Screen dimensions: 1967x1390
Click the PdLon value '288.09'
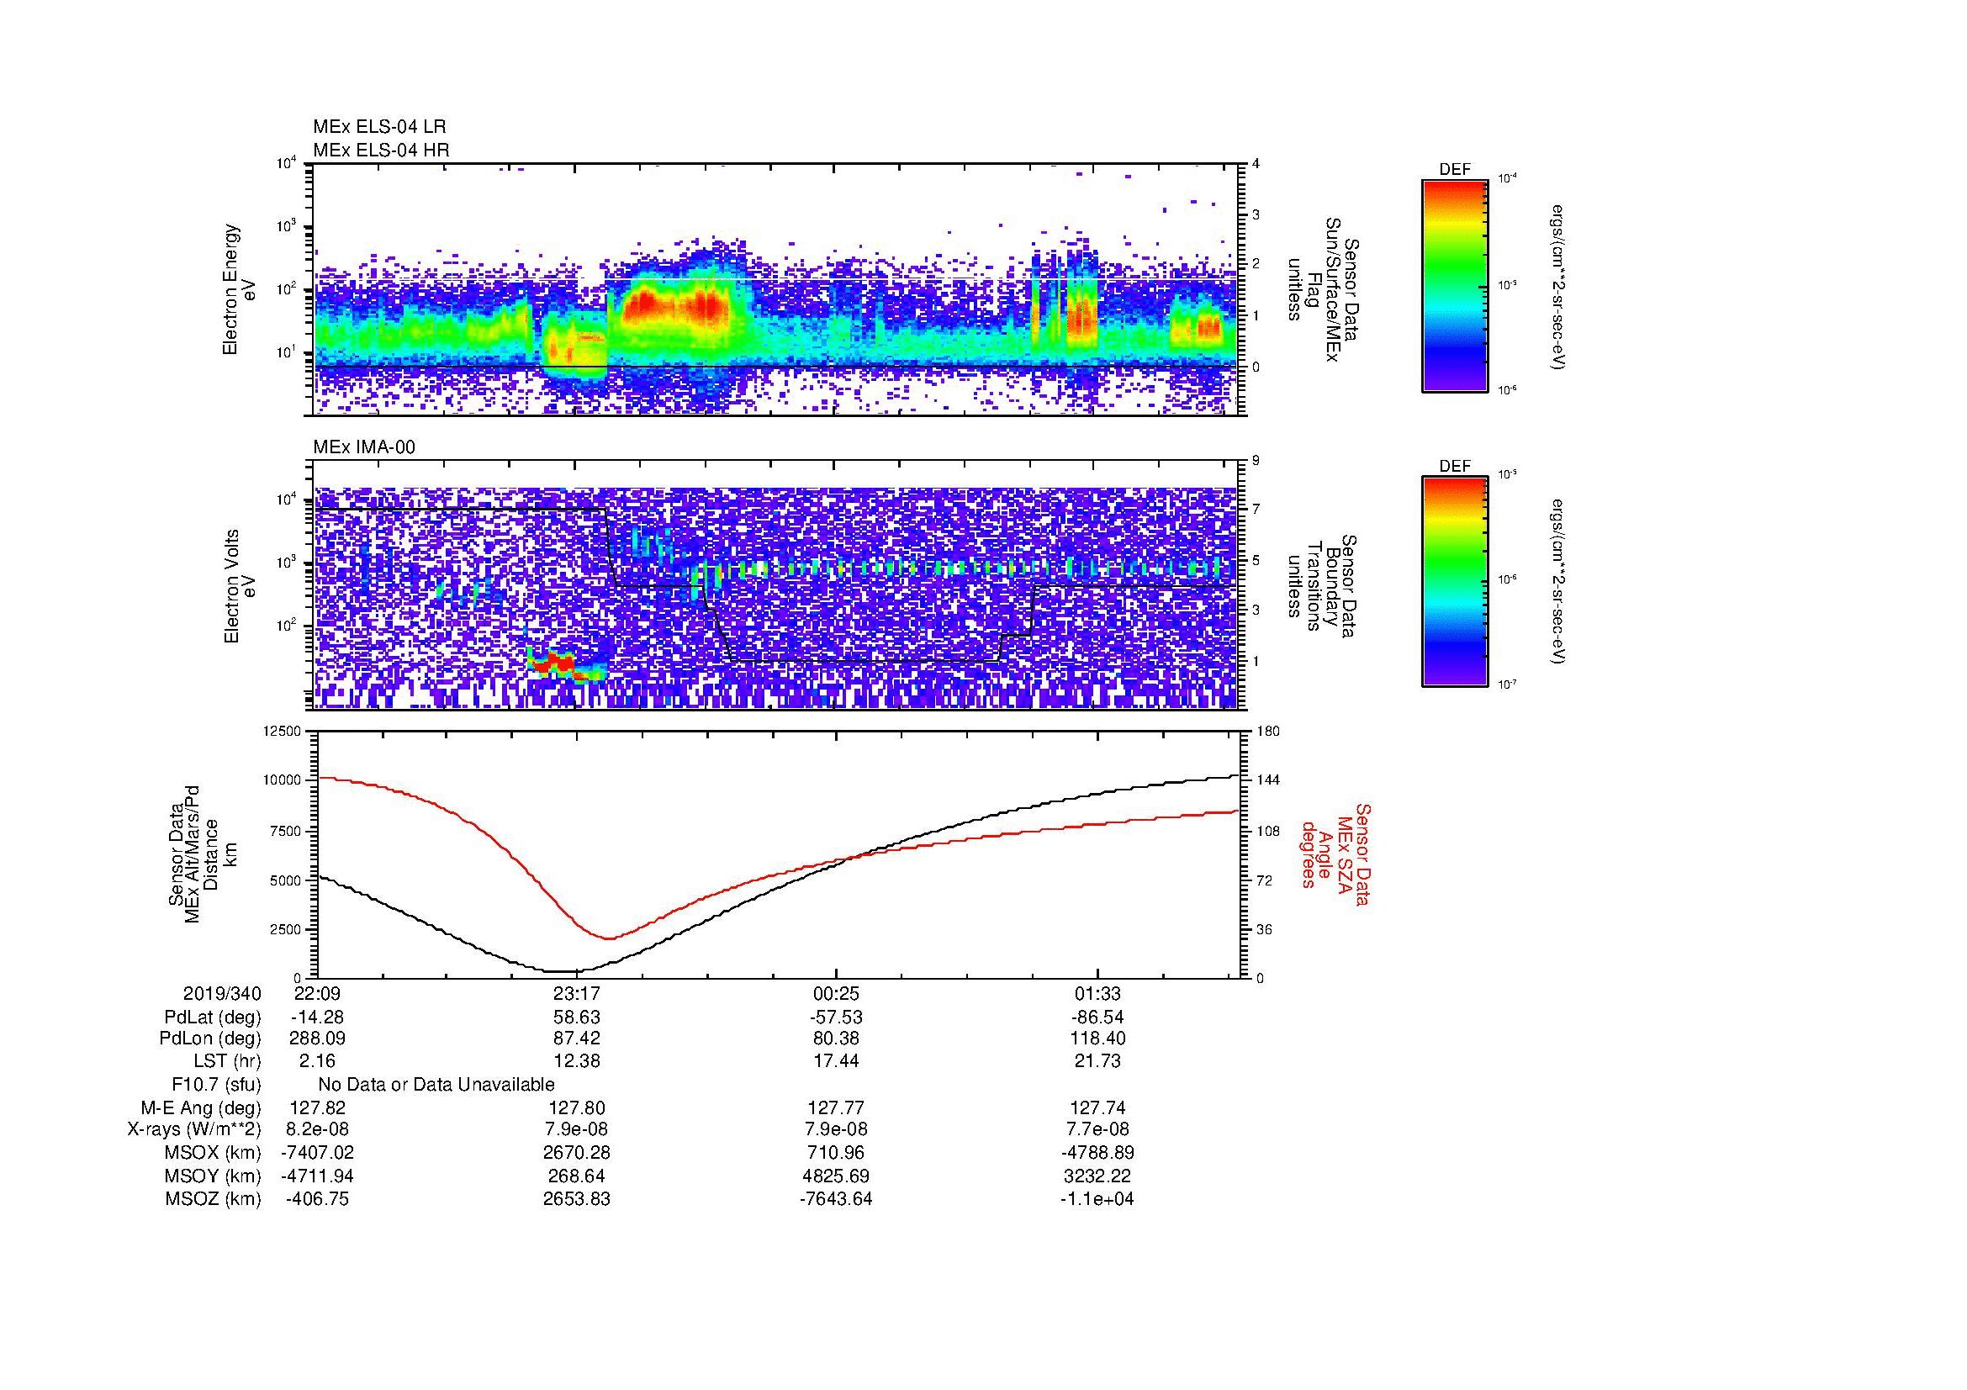tap(317, 1039)
